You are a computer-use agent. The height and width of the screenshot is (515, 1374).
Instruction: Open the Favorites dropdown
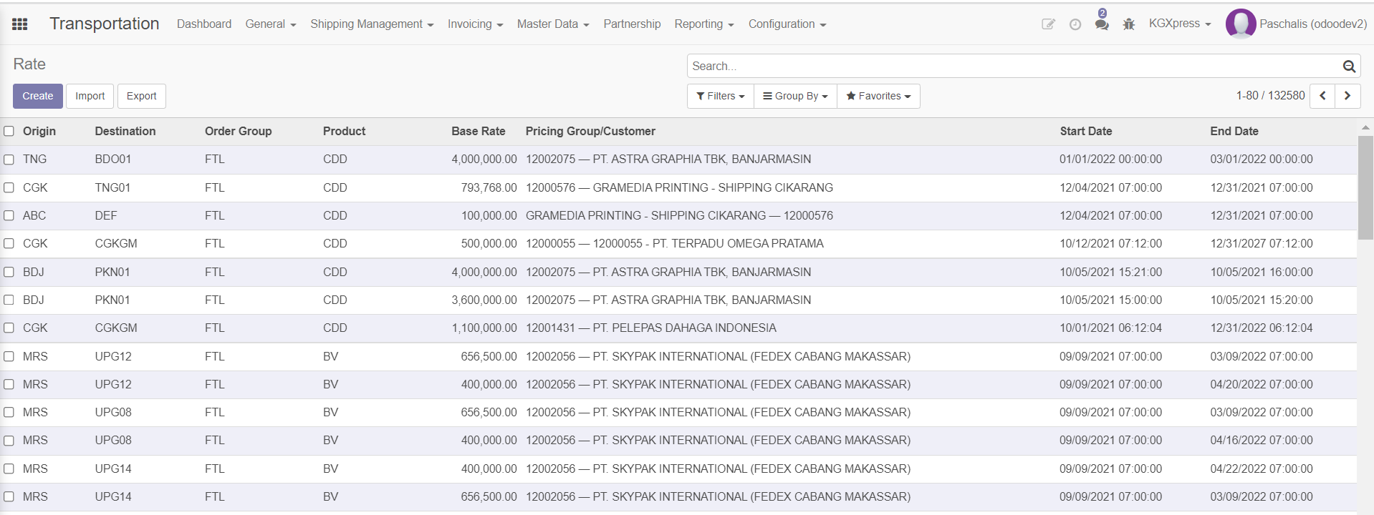878,96
